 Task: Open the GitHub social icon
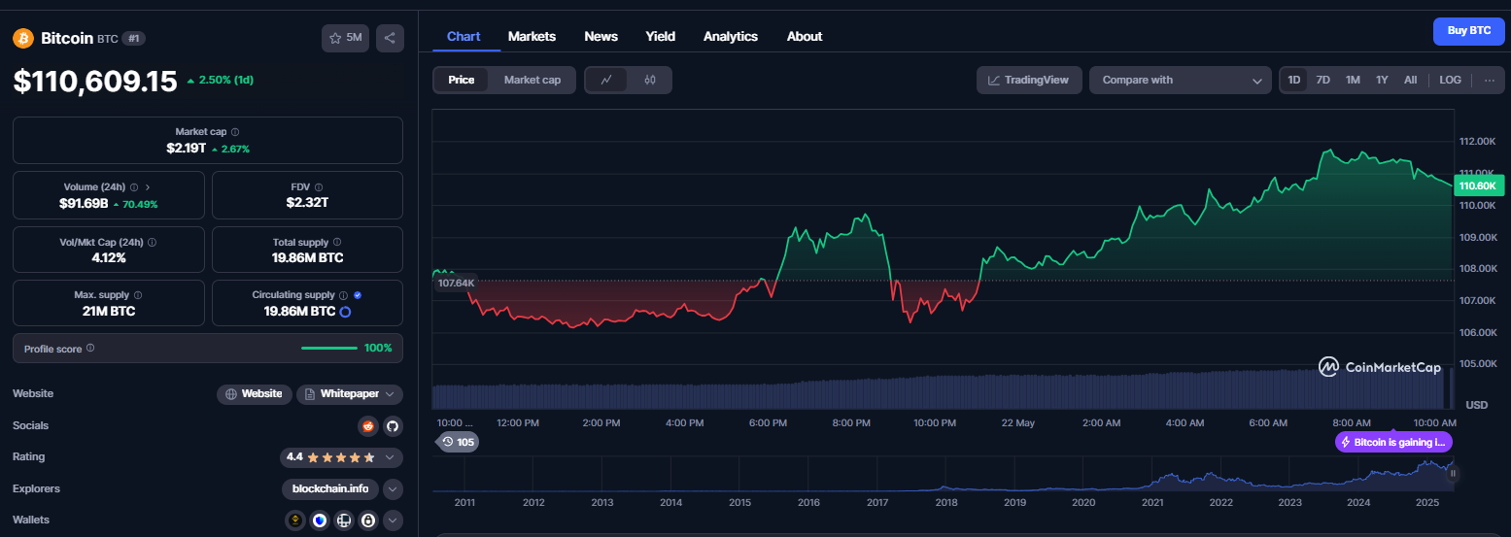coord(393,425)
